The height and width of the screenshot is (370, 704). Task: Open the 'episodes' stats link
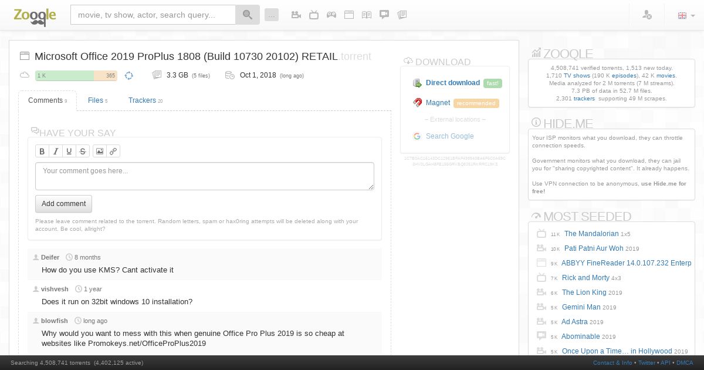click(x=624, y=76)
